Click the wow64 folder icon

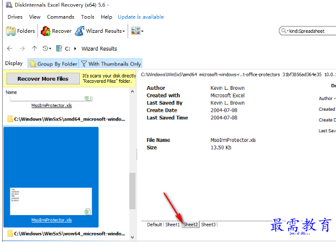(x=10, y=233)
